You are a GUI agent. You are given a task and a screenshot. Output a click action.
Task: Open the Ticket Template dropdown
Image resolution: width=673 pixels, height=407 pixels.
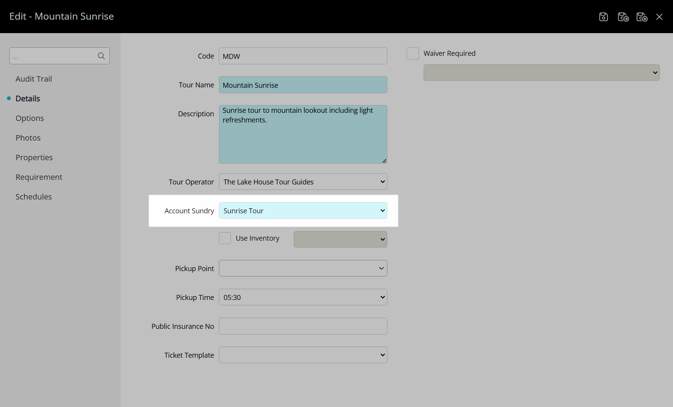click(x=303, y=355)
